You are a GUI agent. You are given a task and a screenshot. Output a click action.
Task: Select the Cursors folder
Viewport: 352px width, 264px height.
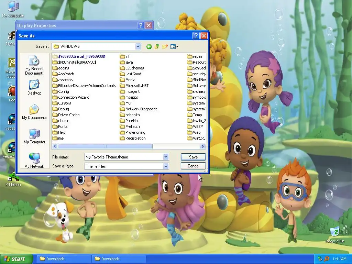point(62,103)
